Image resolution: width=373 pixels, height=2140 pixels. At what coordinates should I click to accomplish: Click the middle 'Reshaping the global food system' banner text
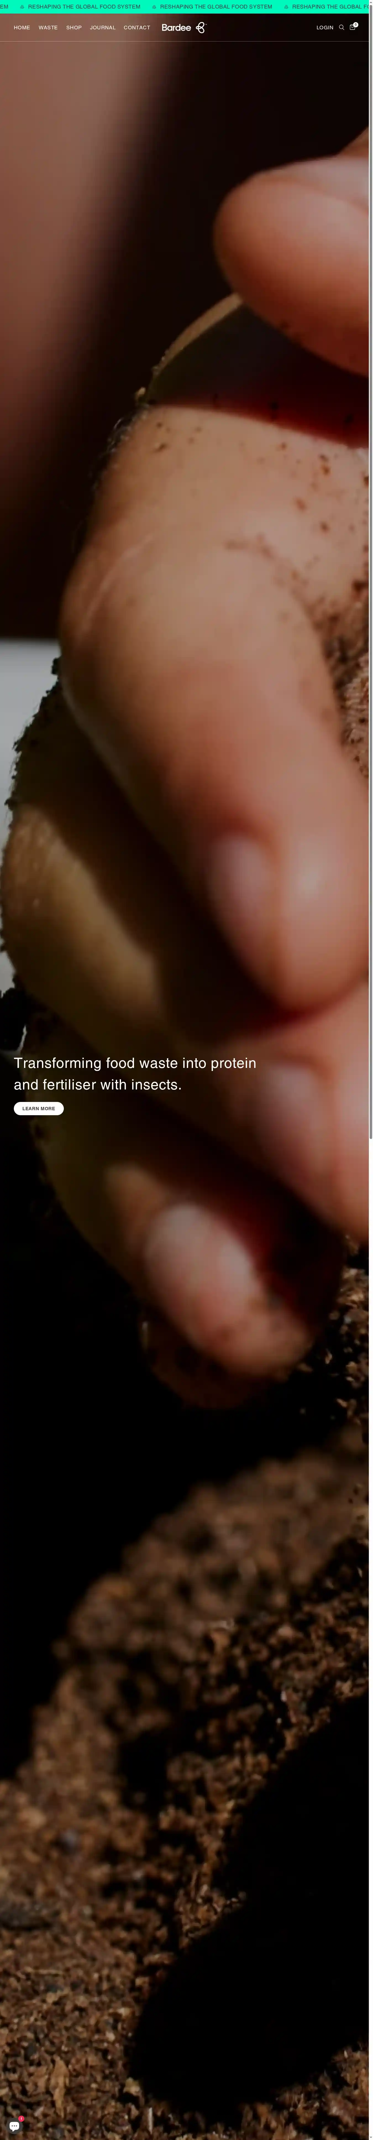[x=216, y=7]
